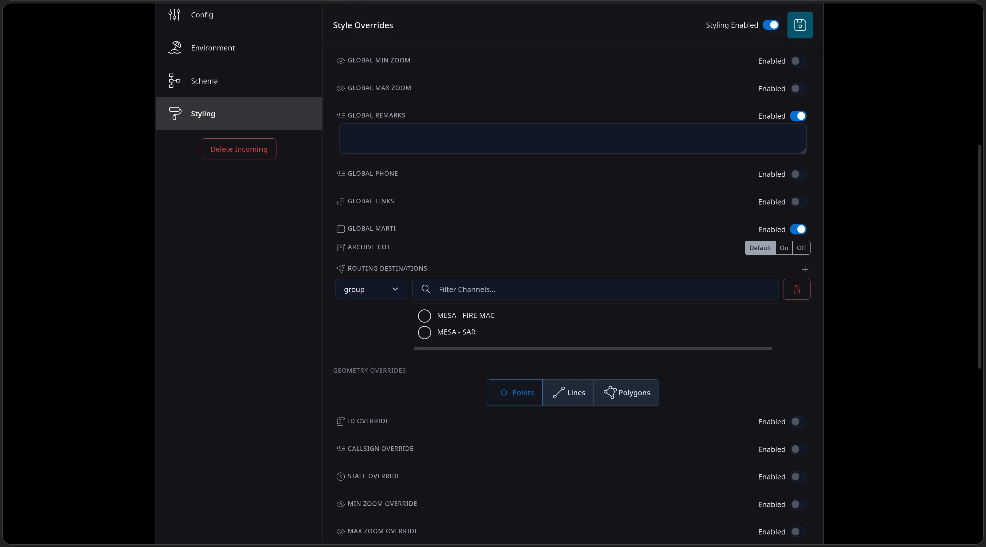Enable the Global Max Zoom switch

798,88
